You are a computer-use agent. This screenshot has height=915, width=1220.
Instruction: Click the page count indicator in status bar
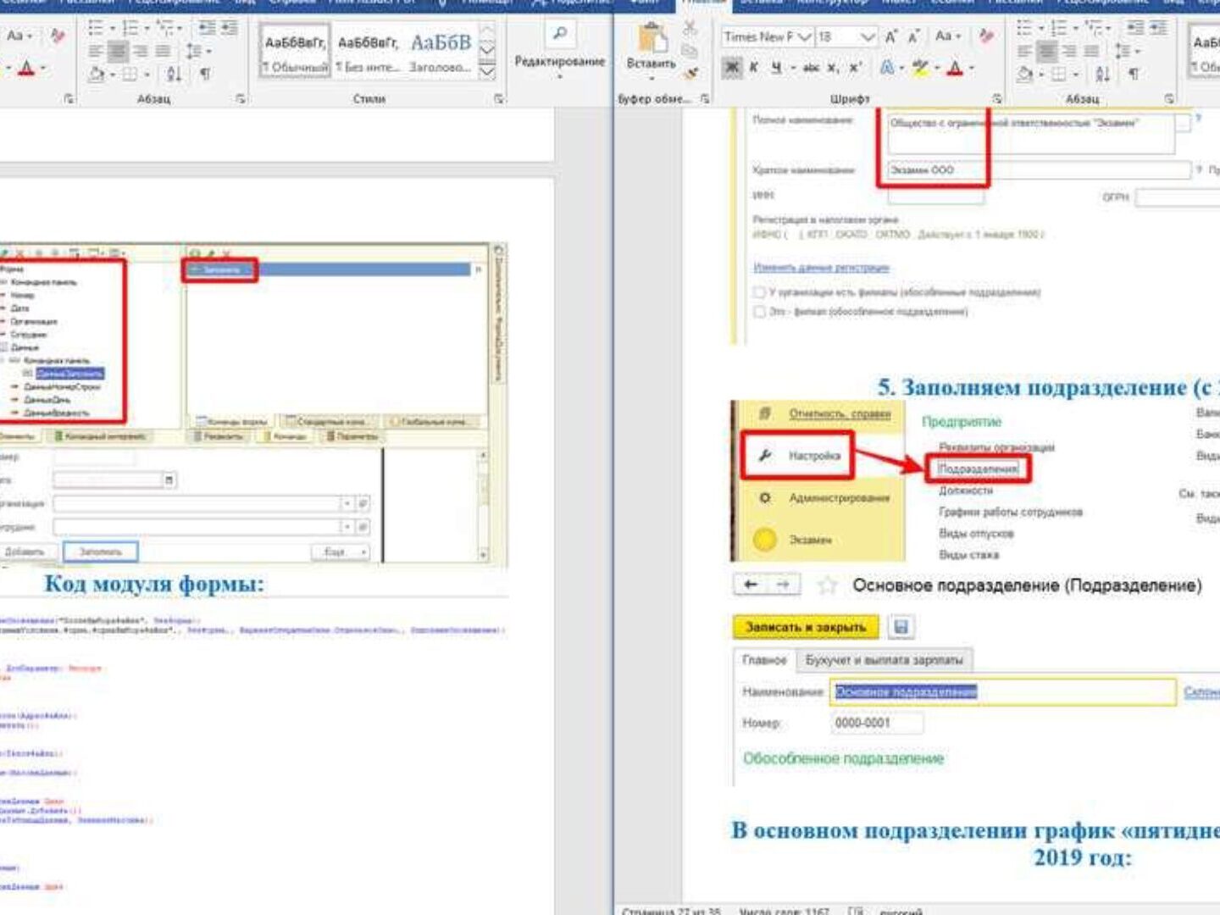[x=671, y=911]
